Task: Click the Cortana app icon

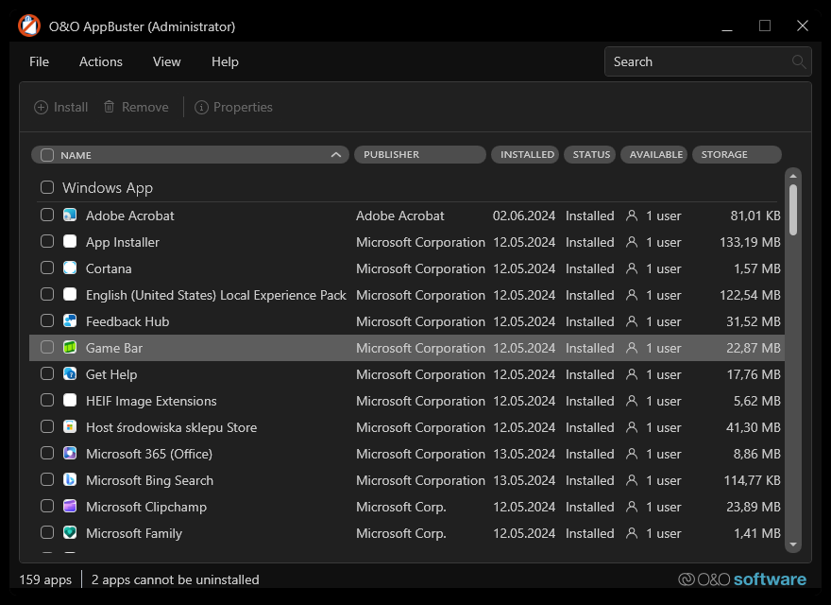Action: 70,268
